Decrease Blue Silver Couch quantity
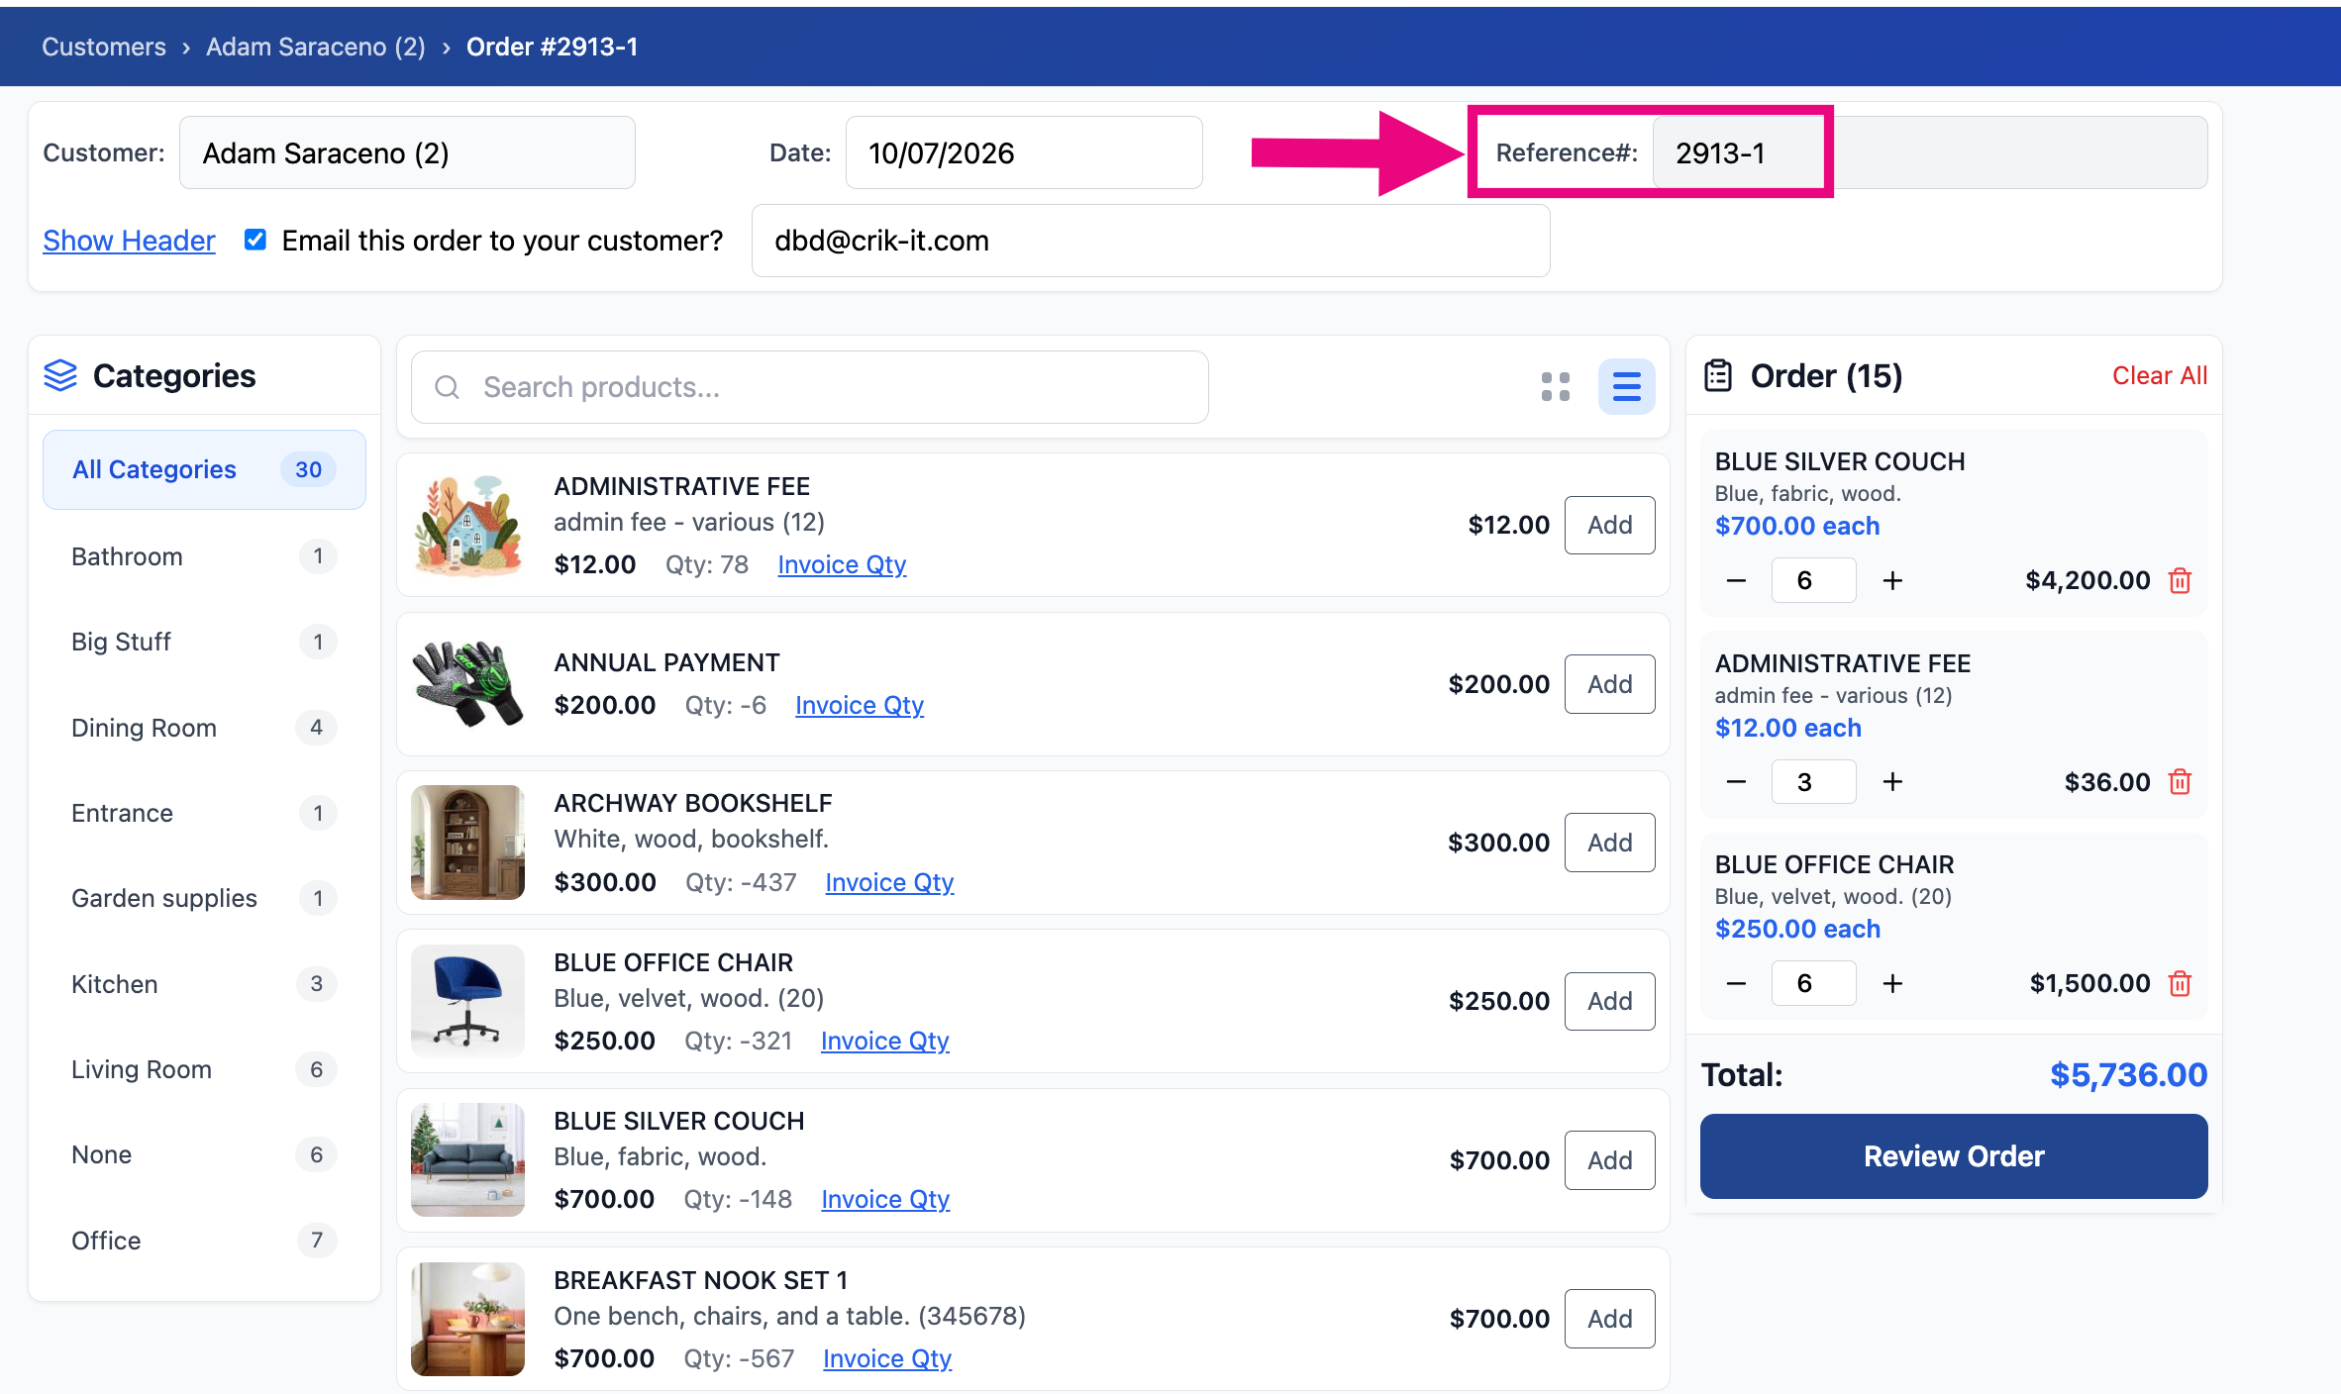The height and width of the screenshot is (1394, 2341). click(x=1736, y=580)
